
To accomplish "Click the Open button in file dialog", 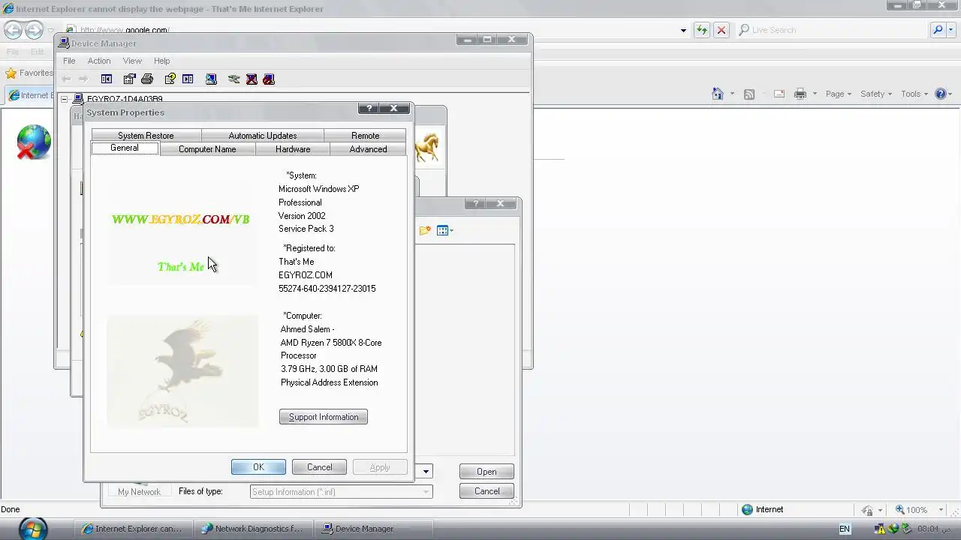I will (x=487, y=472).
